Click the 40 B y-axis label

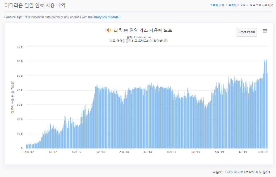[20, 90]
